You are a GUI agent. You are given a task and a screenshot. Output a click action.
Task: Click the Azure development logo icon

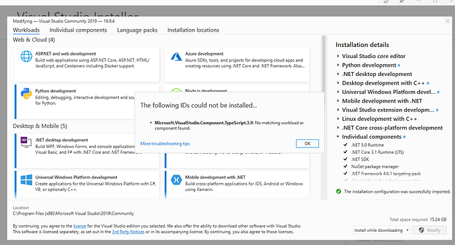pyautogui.click(x=176, y=56)
